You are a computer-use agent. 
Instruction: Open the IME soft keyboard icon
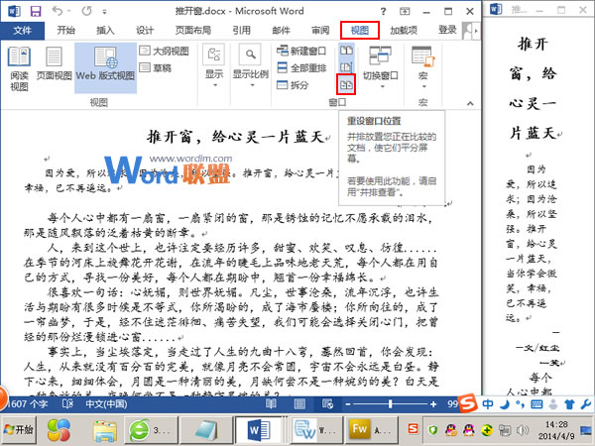(536, 404)
